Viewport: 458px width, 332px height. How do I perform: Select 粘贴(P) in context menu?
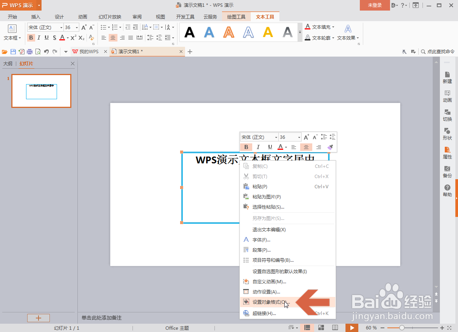[x=288, y=187]
